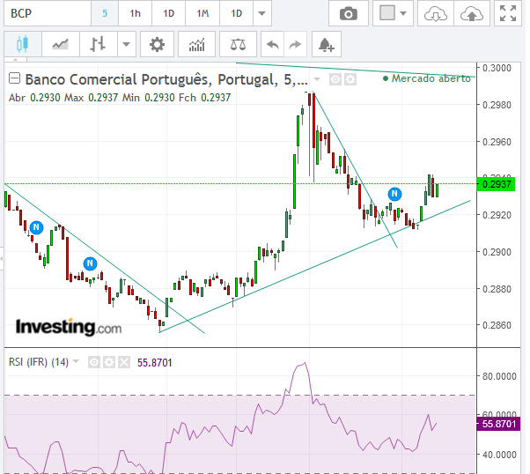
Task: Open chart settings gear
Action: (157, 44)
